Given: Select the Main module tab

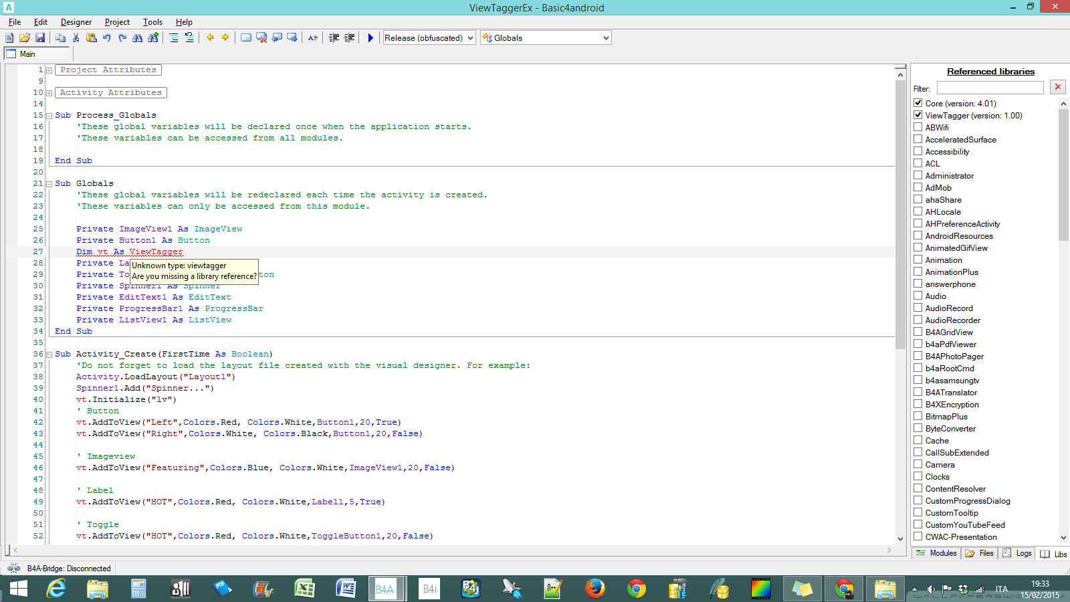Looking at the screenshot, I should pos(37,54).
